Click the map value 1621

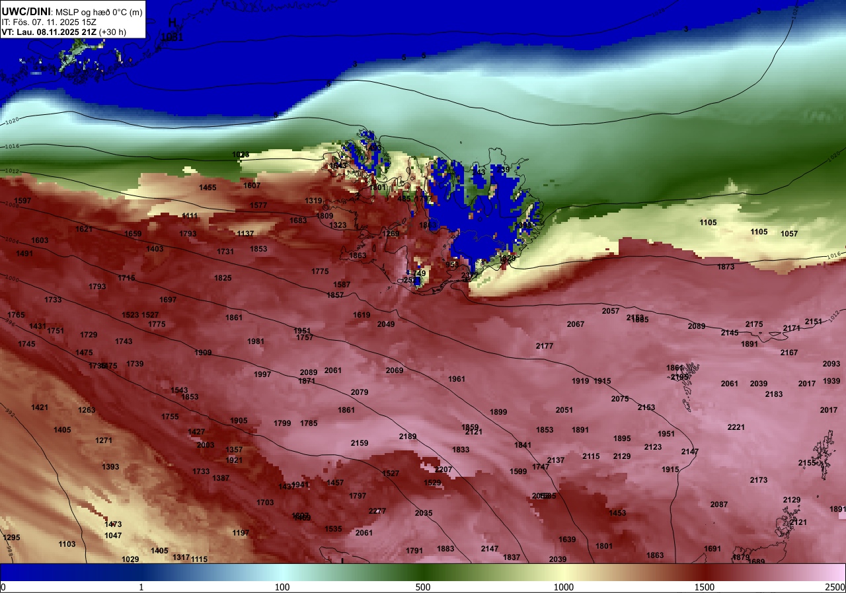(84, 229)
